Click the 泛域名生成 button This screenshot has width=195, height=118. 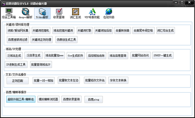coord(14,56)
